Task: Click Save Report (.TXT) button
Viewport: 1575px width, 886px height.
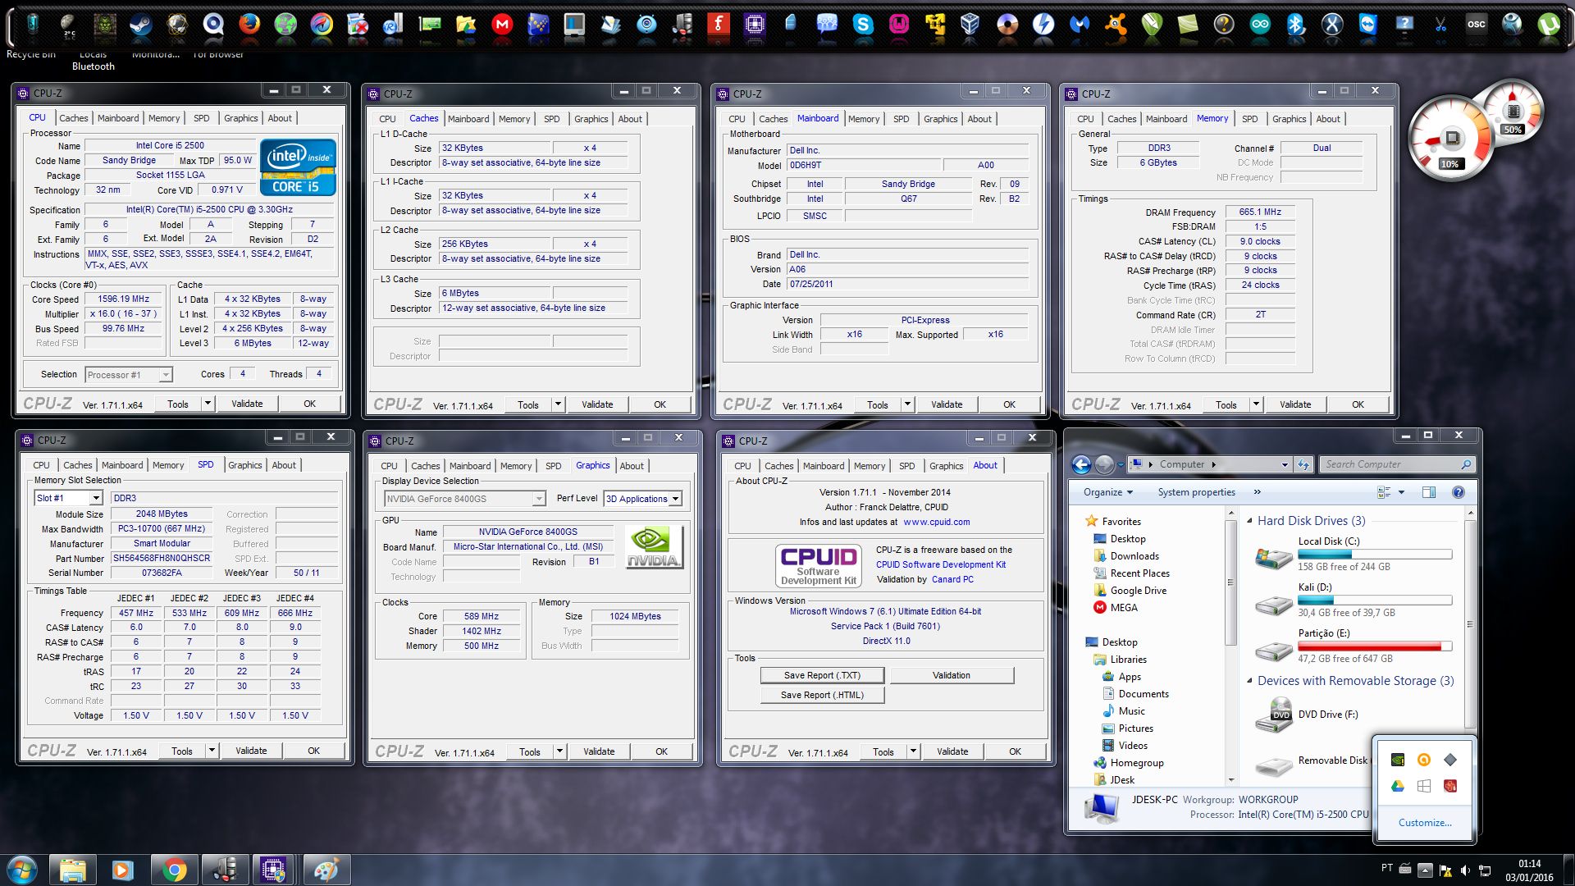Action: pos(822,675)
